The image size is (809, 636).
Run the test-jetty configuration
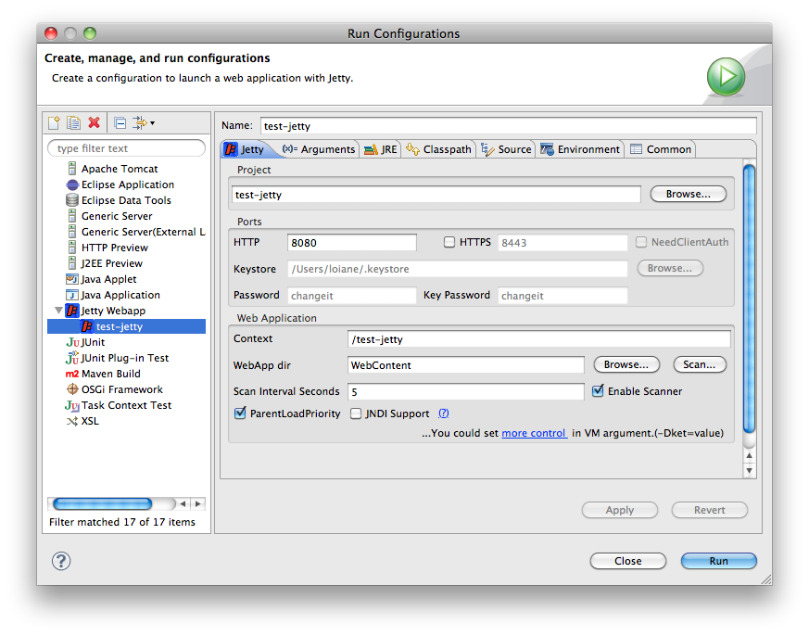click(717, 561)
